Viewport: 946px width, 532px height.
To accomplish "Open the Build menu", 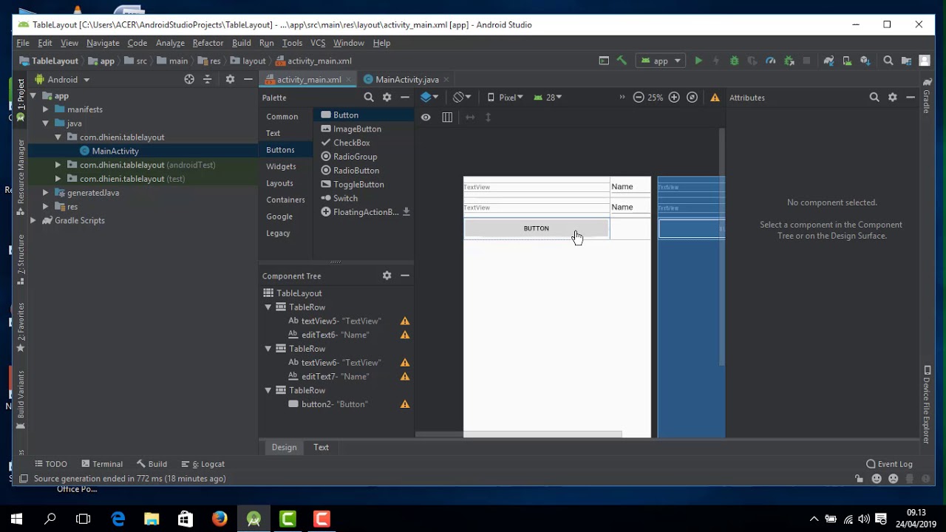I will [242, 43].
